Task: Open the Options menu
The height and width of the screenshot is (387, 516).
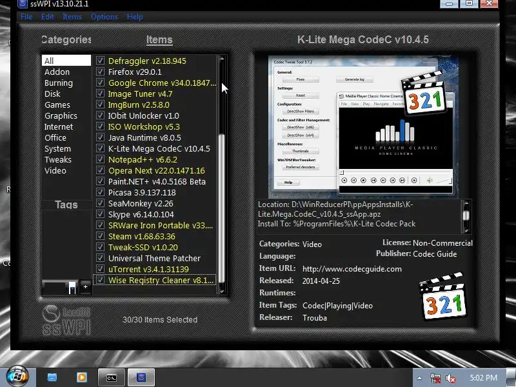Action: coord(104,17)
